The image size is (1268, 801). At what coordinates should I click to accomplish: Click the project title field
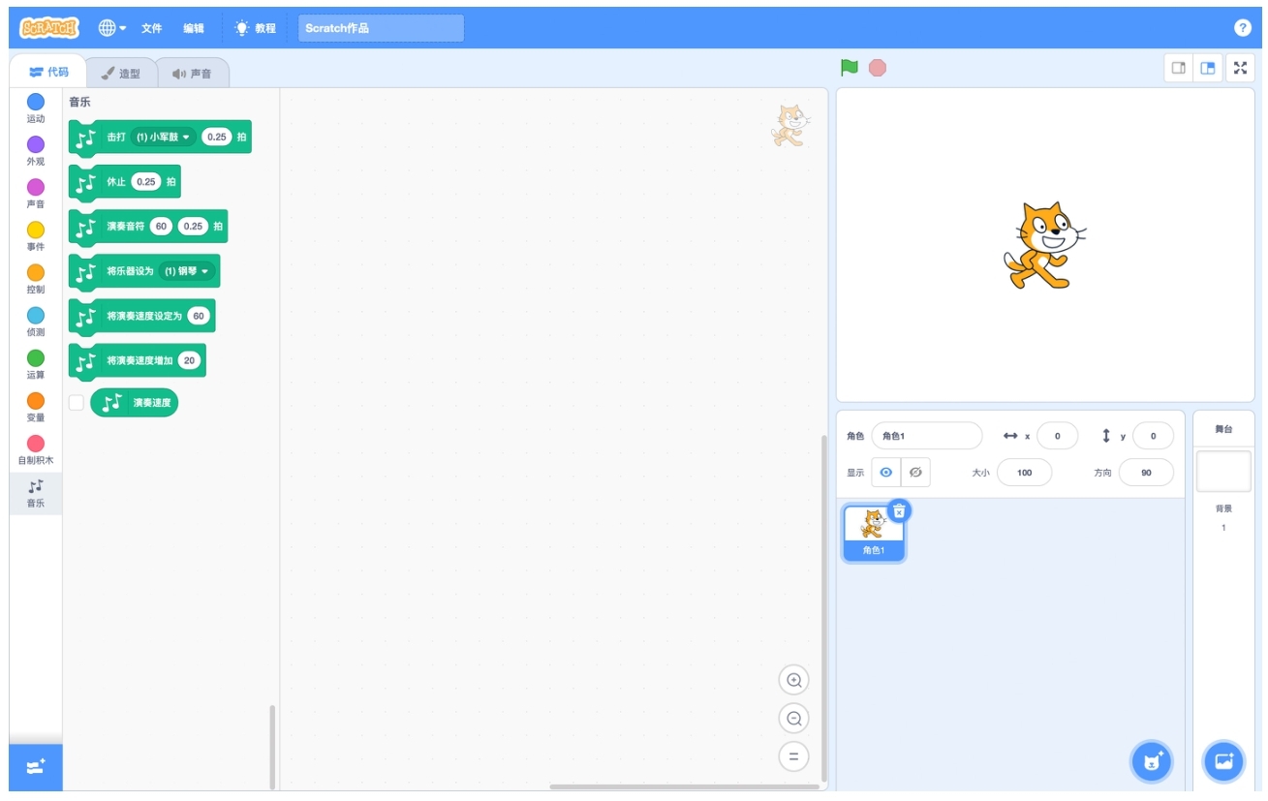click(381, 28)
